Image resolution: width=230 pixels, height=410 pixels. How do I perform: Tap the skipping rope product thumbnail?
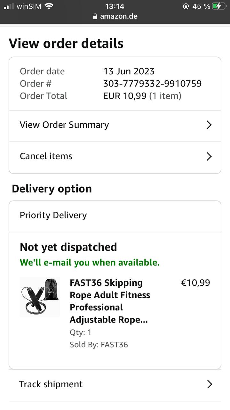coord(40,297)
